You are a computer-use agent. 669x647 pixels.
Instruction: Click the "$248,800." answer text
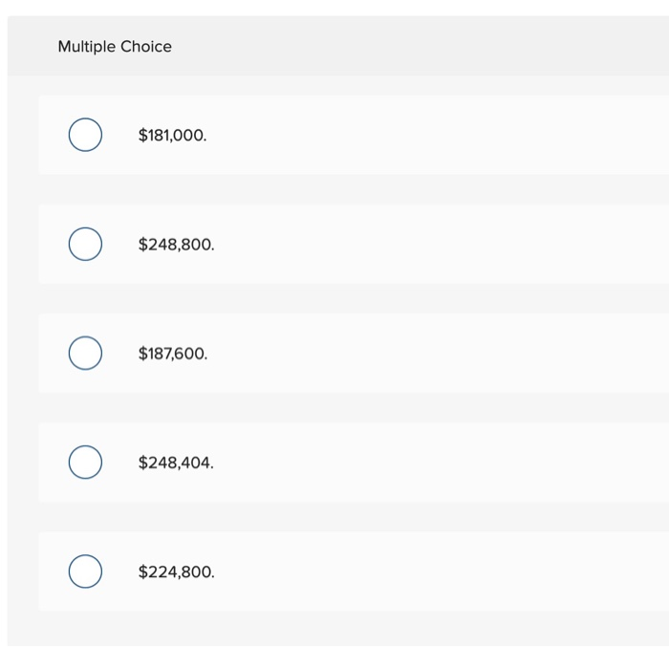pos(176,245)
